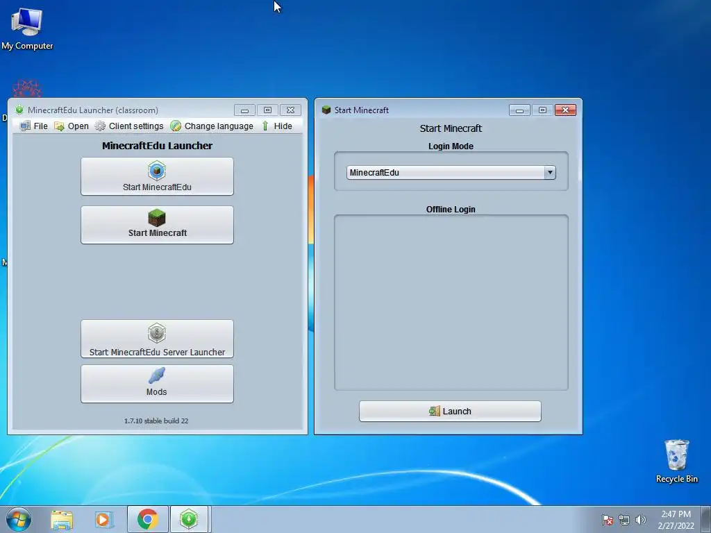This screenshot has width=711, height=533.
Task: Click the green Hide arrow icon
Action: 265,126
